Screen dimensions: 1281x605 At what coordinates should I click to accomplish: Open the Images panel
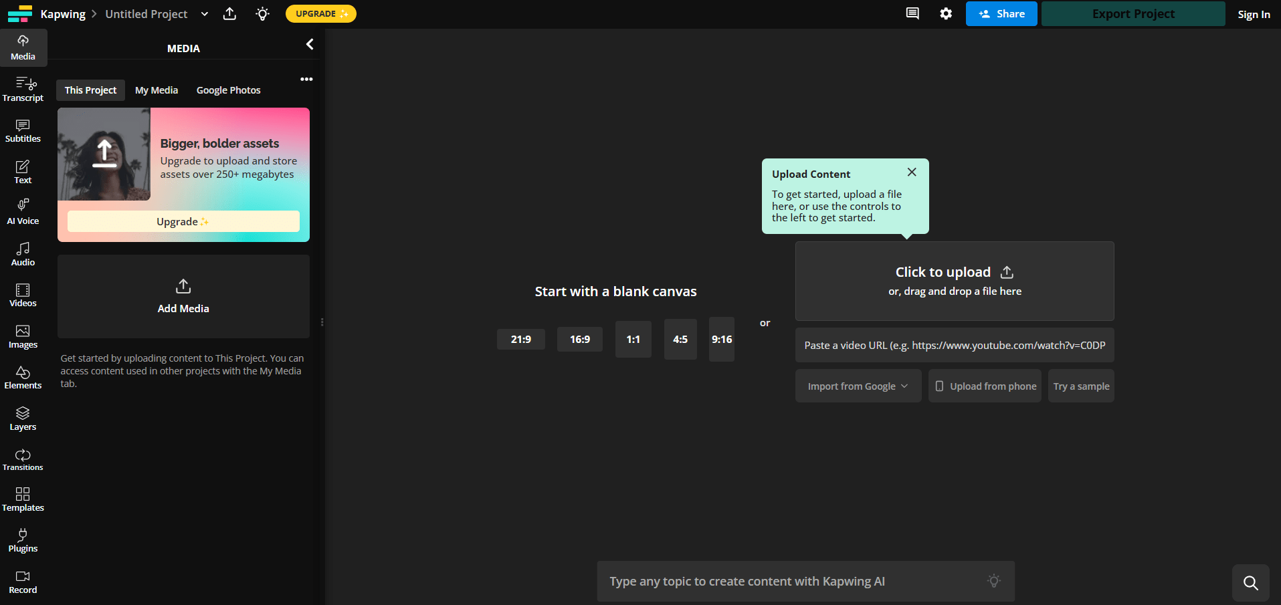pyautogui.click(x=23, y=336)
